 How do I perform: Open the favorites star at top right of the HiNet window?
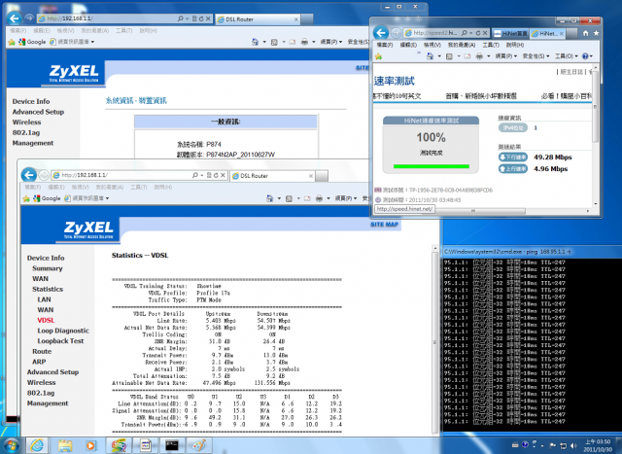click(x=596, y=33)
